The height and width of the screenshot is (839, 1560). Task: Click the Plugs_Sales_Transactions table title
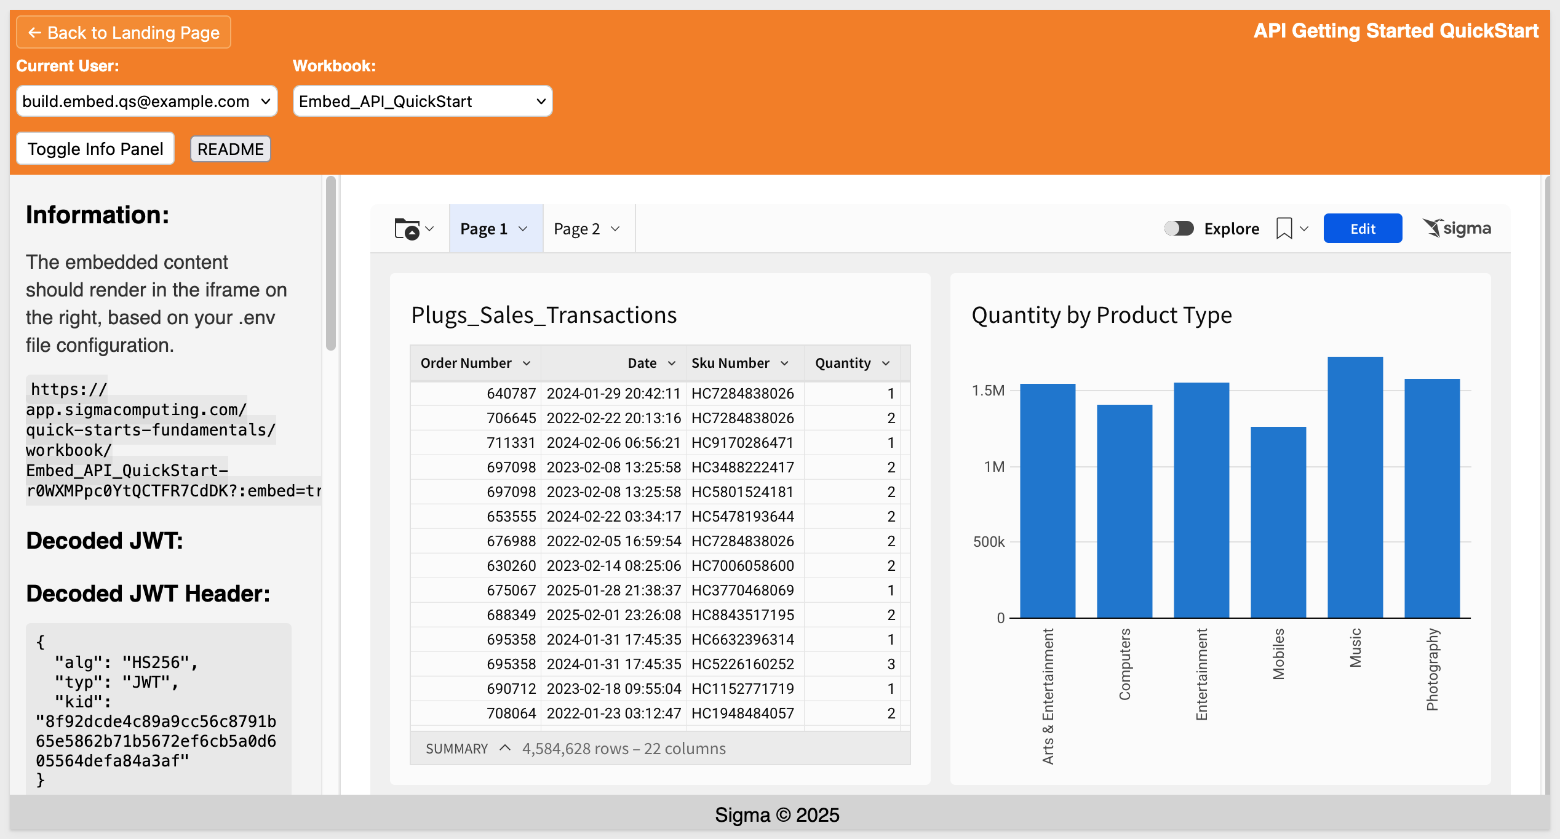click(544, 315)
